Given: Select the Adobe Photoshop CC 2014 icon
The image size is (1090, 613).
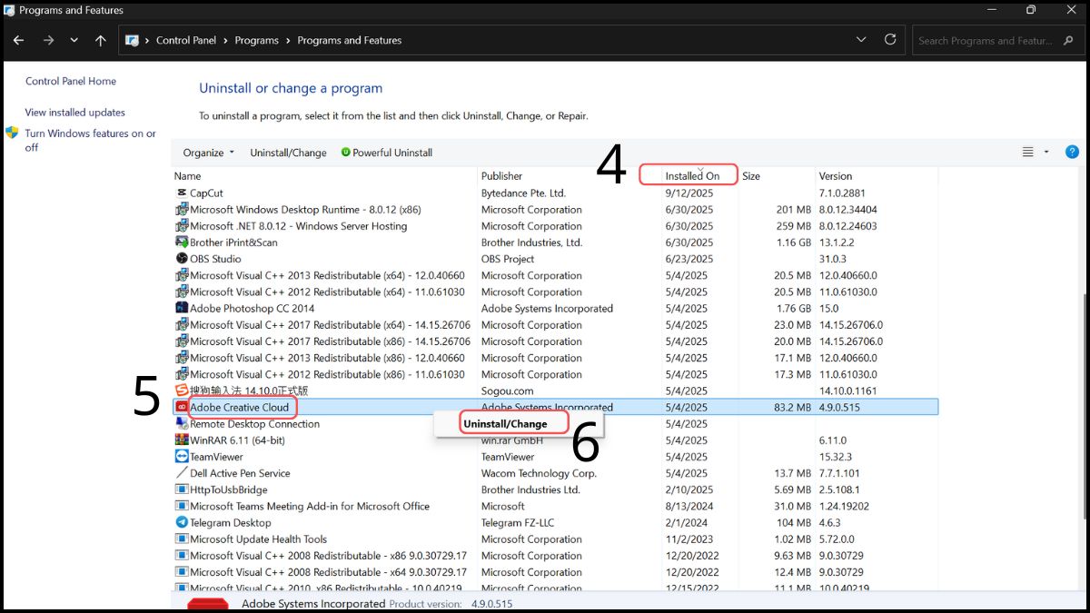Looking at the screenshot, I should (181, 309).
